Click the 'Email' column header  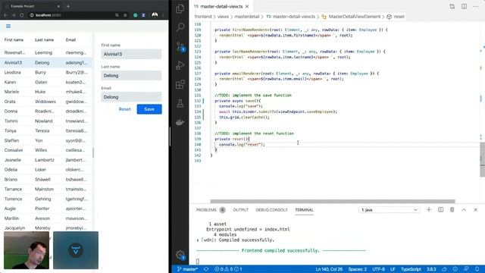70,40
